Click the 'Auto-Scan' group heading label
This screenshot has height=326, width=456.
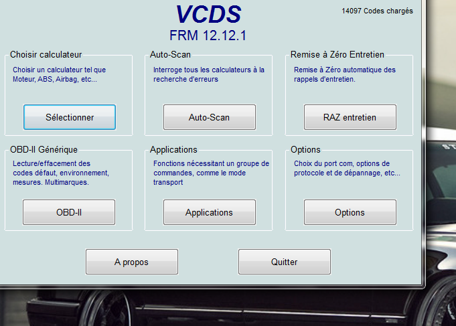click(x=171, y=54)
